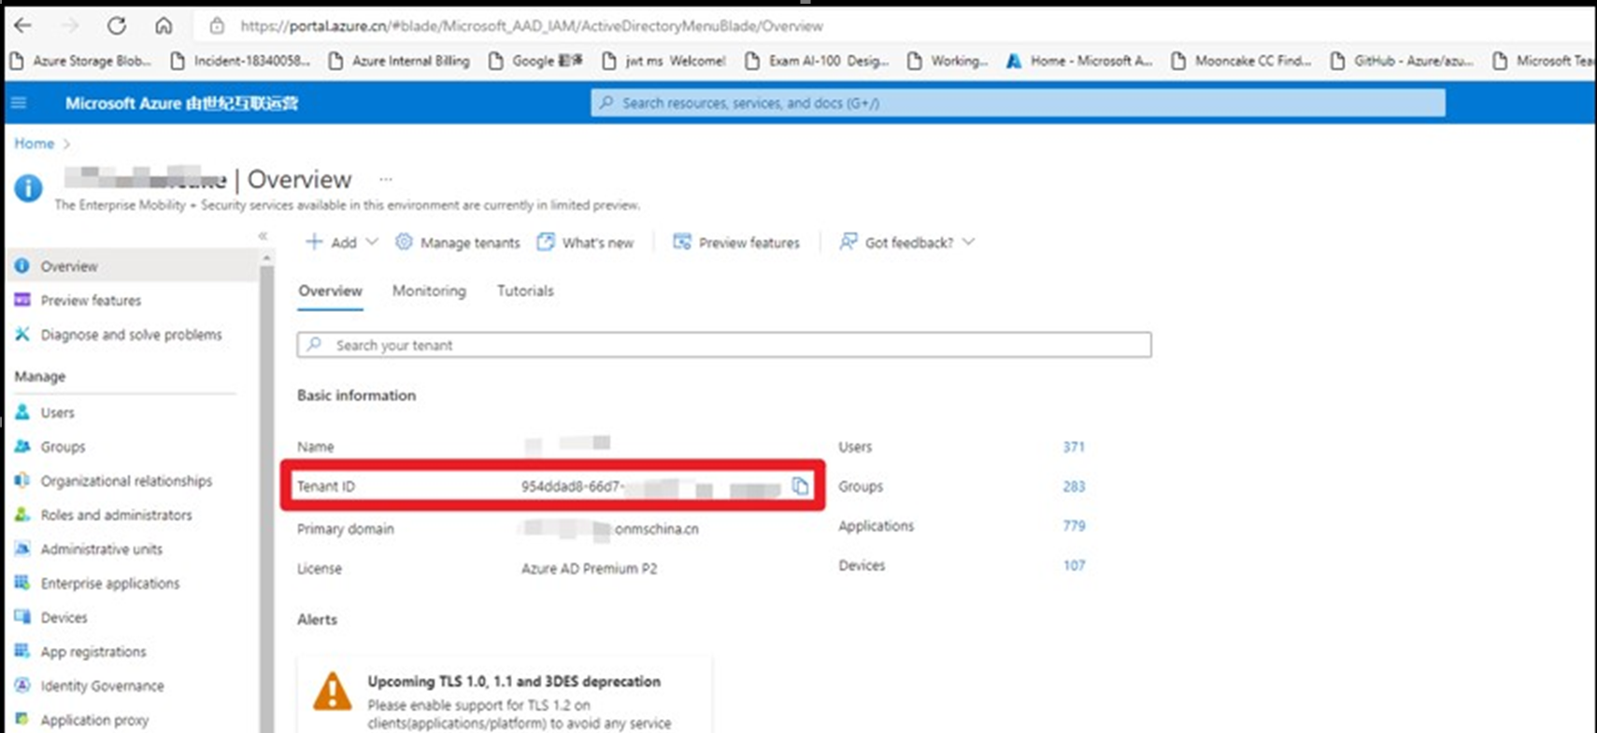Go to browser home icon
Image resolution: width=1597 pixels, height=733 pixels.
164,25
